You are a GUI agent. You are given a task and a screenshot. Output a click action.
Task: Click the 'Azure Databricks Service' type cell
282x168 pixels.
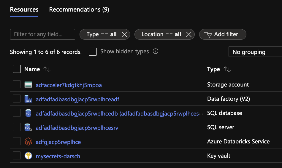point(238,141)
